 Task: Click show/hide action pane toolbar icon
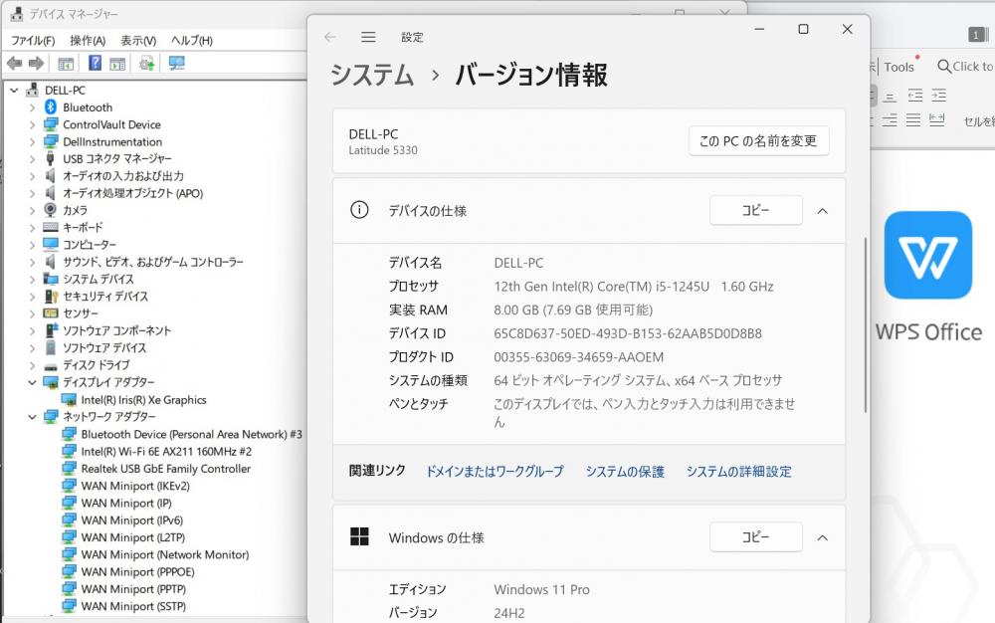point(117,64)
